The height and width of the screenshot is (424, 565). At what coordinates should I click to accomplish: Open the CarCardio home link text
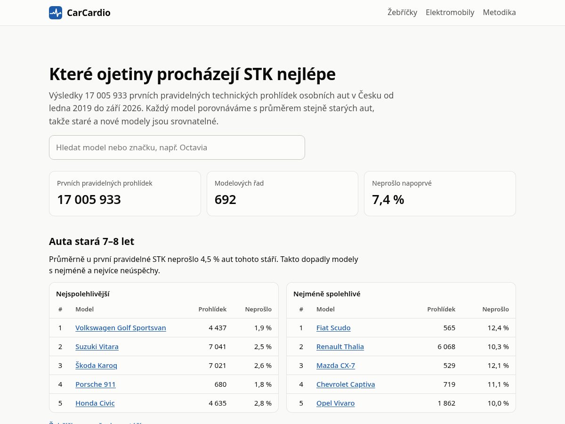click(89, 13)
